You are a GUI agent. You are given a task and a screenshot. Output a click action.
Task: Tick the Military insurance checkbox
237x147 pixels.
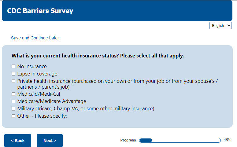click(13, 108)
